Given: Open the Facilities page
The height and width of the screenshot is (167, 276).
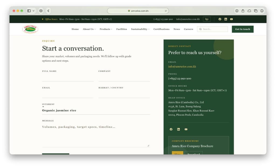Looking at the screenshot, I should pyautogui.click(x=122, y=29).
